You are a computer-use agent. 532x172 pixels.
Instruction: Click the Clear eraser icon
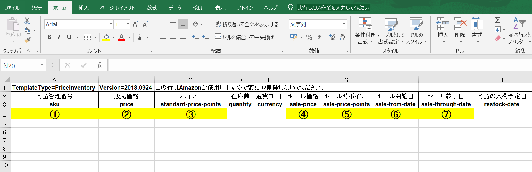pyautogui.click(x=498, y=38)
